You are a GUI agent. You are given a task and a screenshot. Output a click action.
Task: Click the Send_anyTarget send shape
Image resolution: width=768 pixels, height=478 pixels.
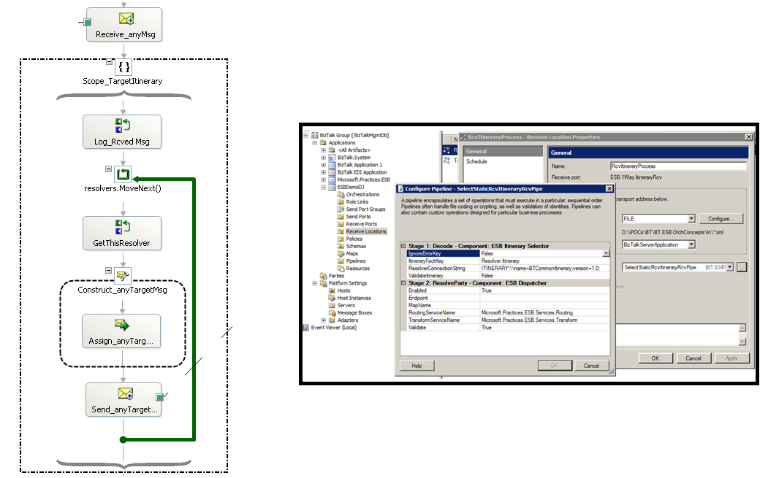(123, 400)
